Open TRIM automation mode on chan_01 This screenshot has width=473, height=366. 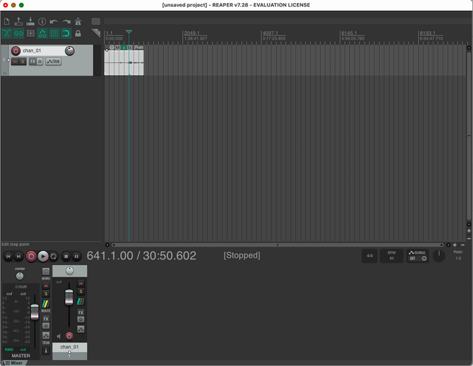pyautogui.click(x=53, y=61)
